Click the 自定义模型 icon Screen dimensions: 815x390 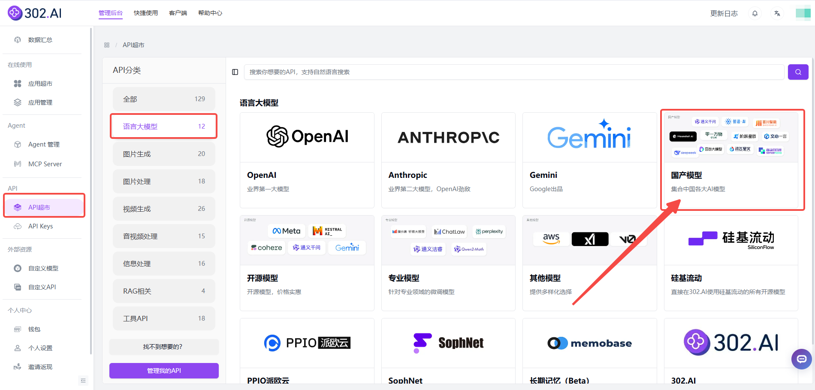18,268
